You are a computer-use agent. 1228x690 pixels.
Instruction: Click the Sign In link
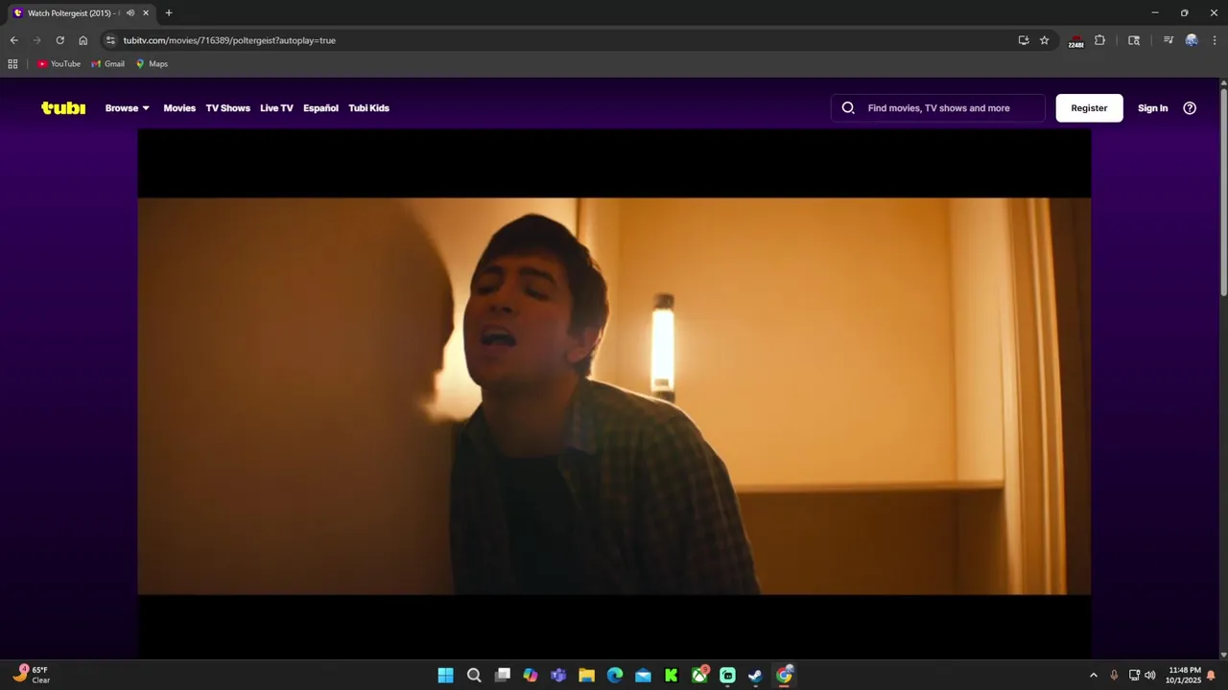tap(1152, 108)
